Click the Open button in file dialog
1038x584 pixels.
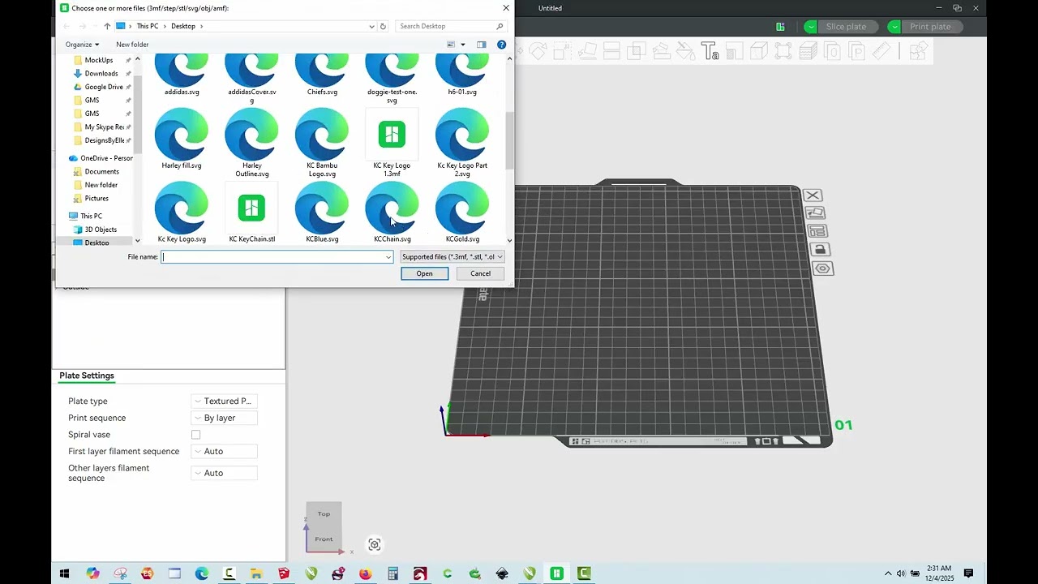click(x=424, y=273)
